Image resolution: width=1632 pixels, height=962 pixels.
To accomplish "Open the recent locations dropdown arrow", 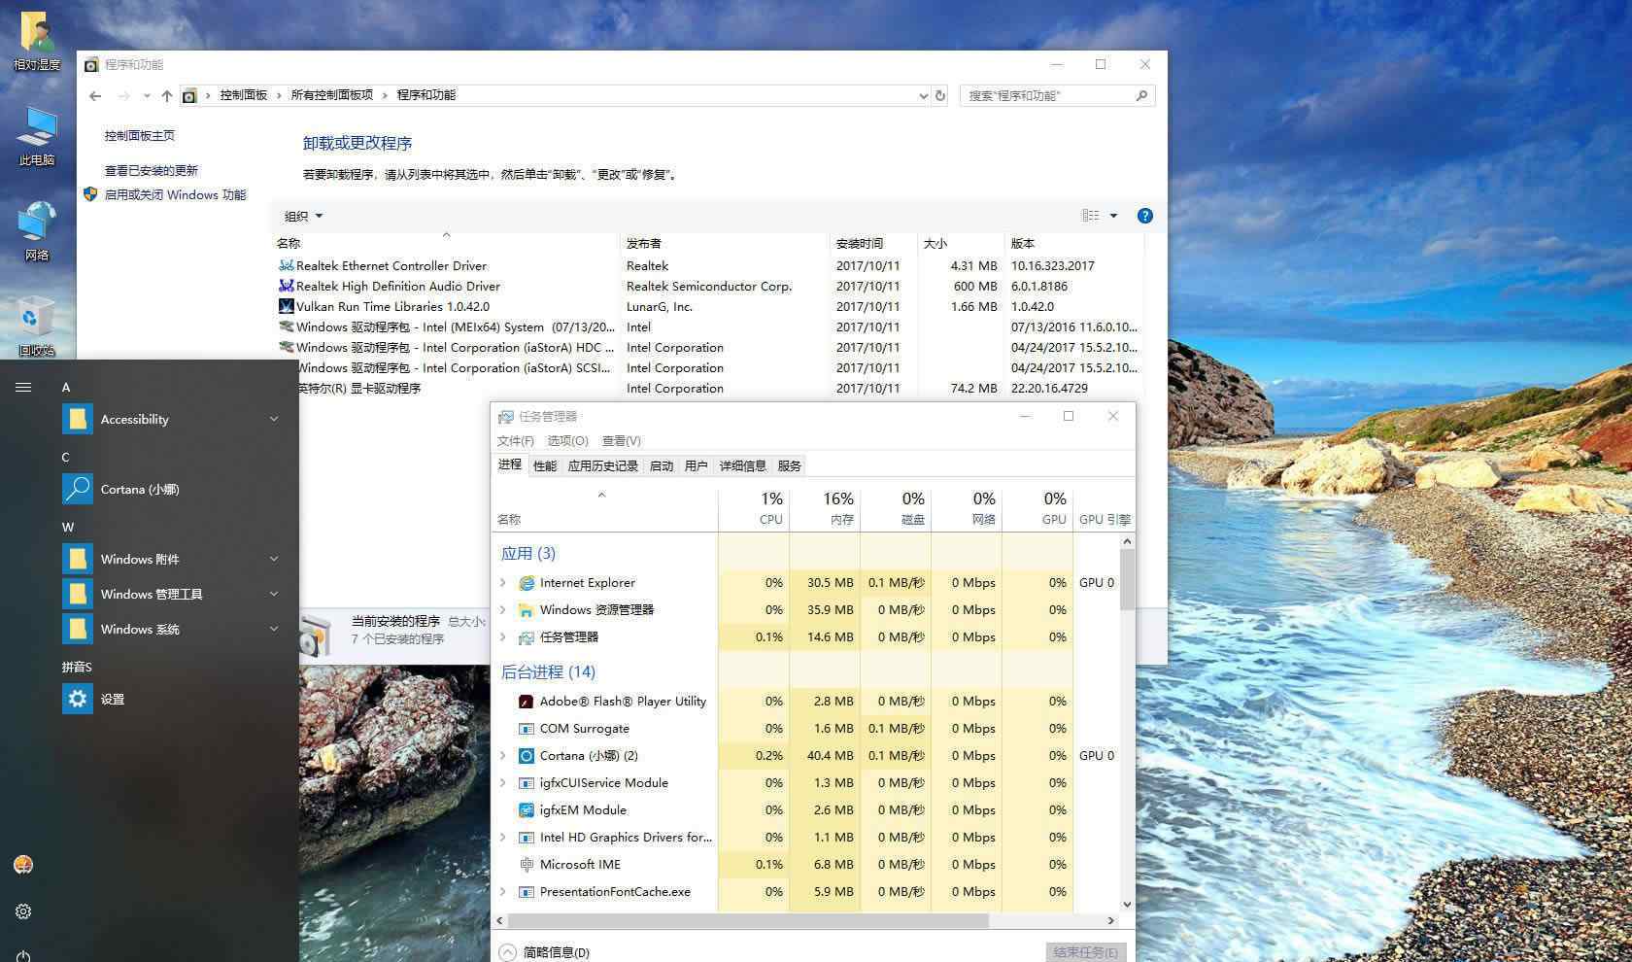I will click(147, 95).
